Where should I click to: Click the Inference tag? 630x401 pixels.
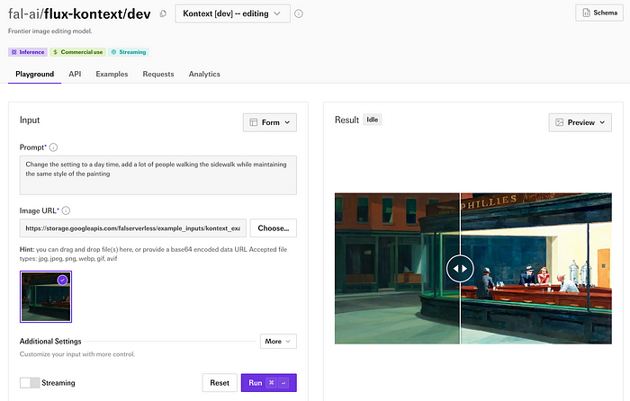tap(28, 52)
